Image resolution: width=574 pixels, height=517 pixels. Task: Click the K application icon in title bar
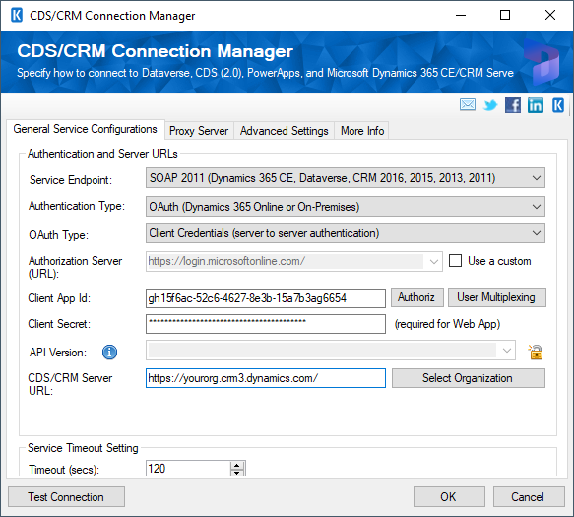[17, 16]
